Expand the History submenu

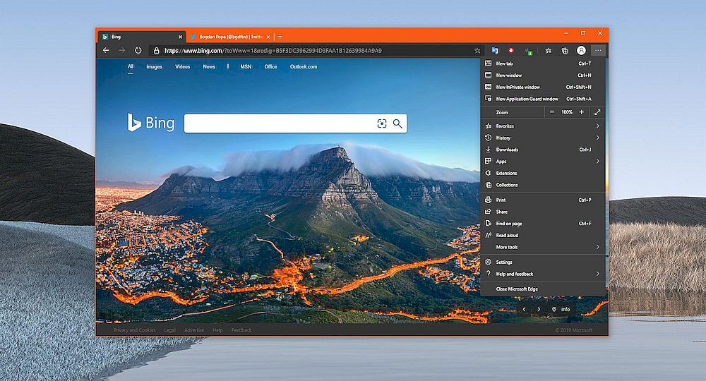tap(597, 138)
